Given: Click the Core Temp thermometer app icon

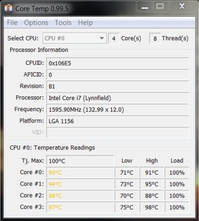Looking at the screenshot, I should pos(8,8).
